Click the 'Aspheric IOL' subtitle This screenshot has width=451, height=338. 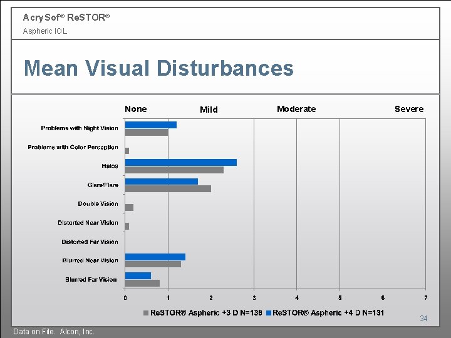click(45, 31)
